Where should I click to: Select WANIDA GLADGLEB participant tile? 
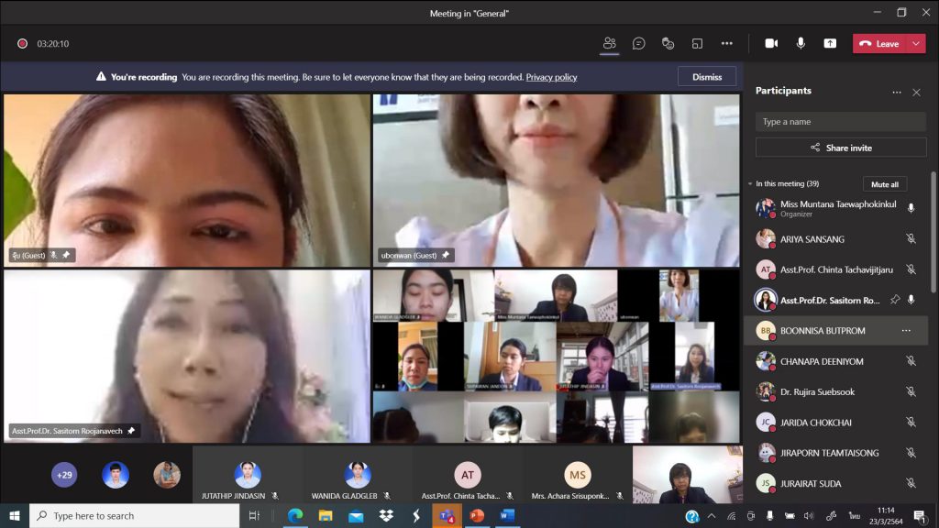click(357, 474)
